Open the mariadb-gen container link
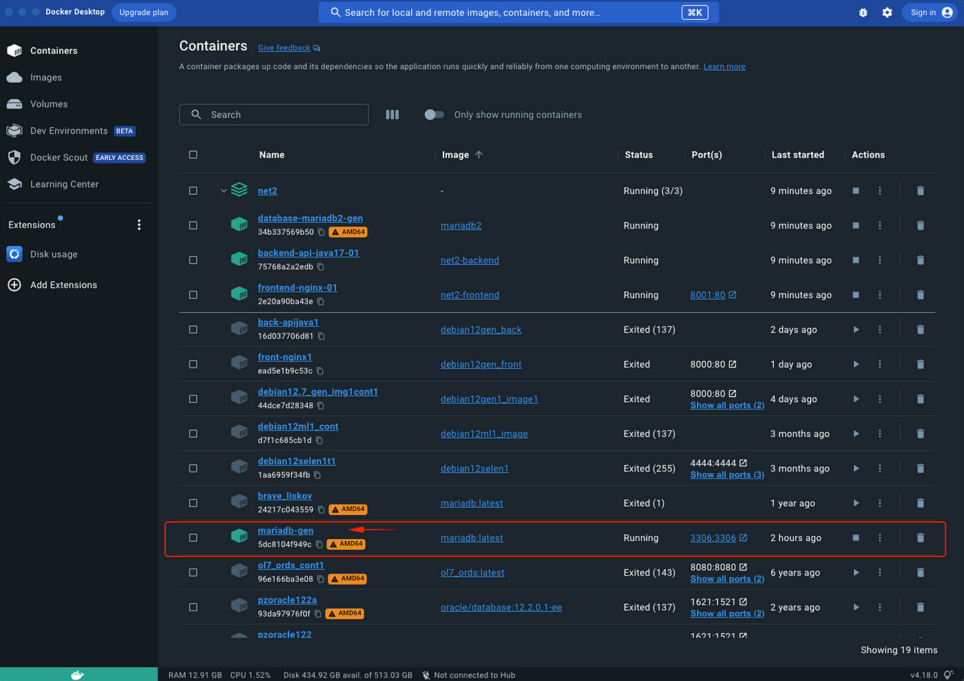Image resolution: width=964 pixels, height=681 pixels. [x=286, y=531]
